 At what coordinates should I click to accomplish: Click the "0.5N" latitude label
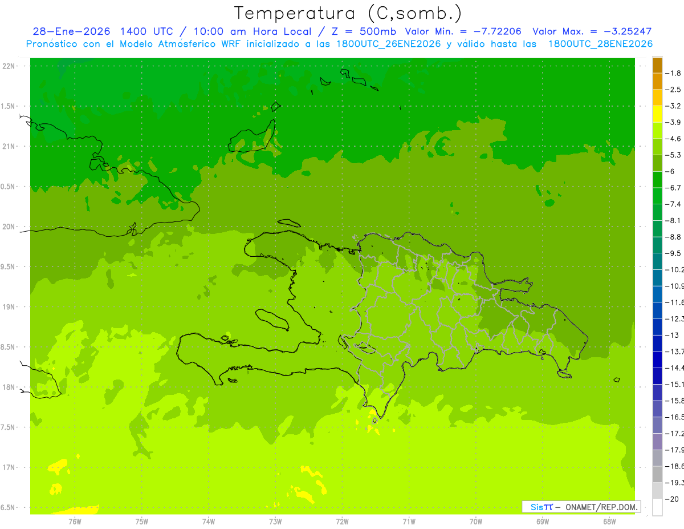(x=9, y=187)
